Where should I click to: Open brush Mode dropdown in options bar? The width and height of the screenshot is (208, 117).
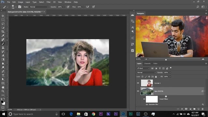point(39,7)
